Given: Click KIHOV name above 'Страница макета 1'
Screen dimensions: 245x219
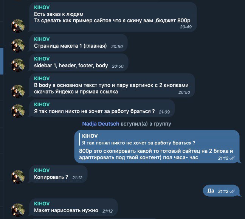Looking at the screenshot, I should click(x=42, y=39).
